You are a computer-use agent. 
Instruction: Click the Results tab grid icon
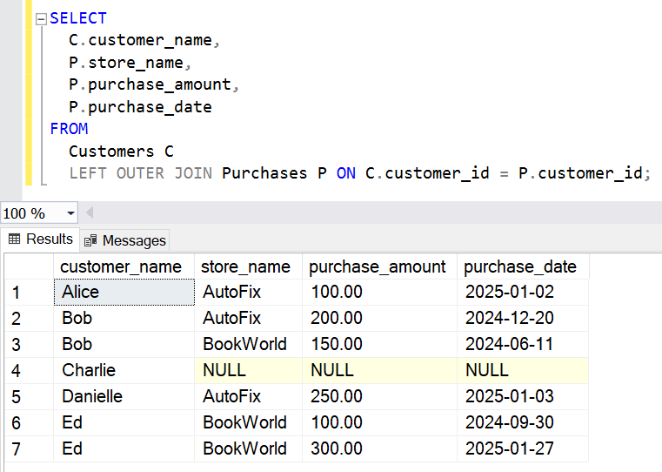coord(15,239)
